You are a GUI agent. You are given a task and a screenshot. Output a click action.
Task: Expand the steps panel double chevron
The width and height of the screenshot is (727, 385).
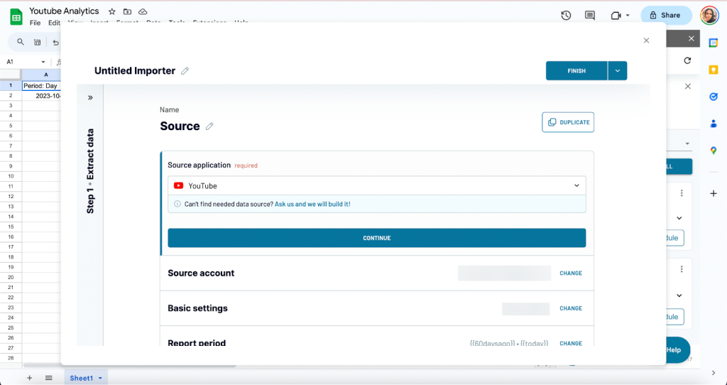pyautogui.click(x=90, y=97)
